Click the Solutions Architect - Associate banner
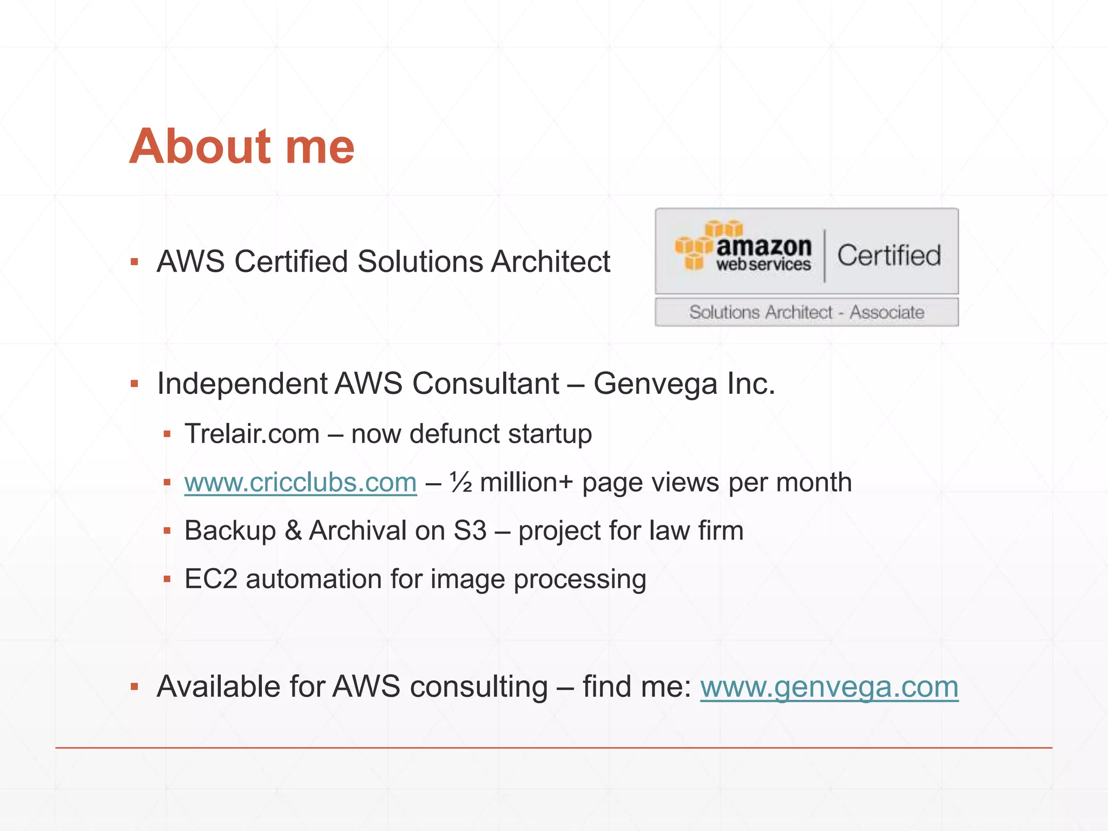The width and height of the screenshot is (1108, 831). click(x=806, y=312)
